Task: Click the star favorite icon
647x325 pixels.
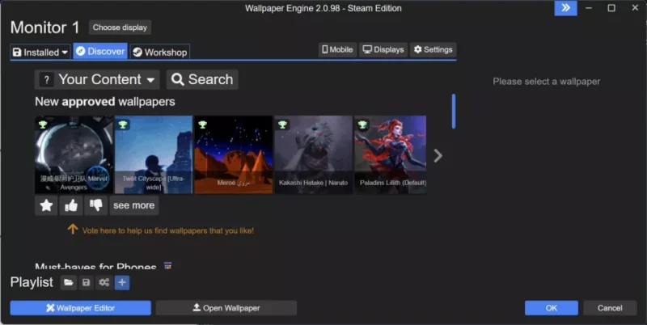Action: tap(46, 205)
